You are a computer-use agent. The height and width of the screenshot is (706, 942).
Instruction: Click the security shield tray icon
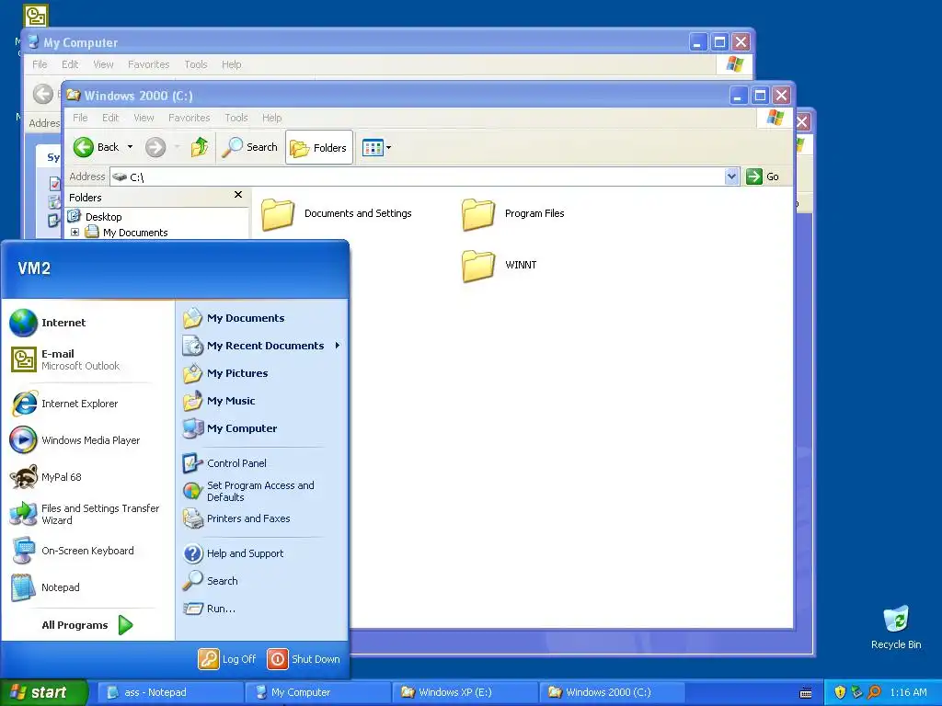(x=840, y=692)
